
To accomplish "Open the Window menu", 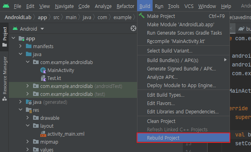I will tap(207, 6).
